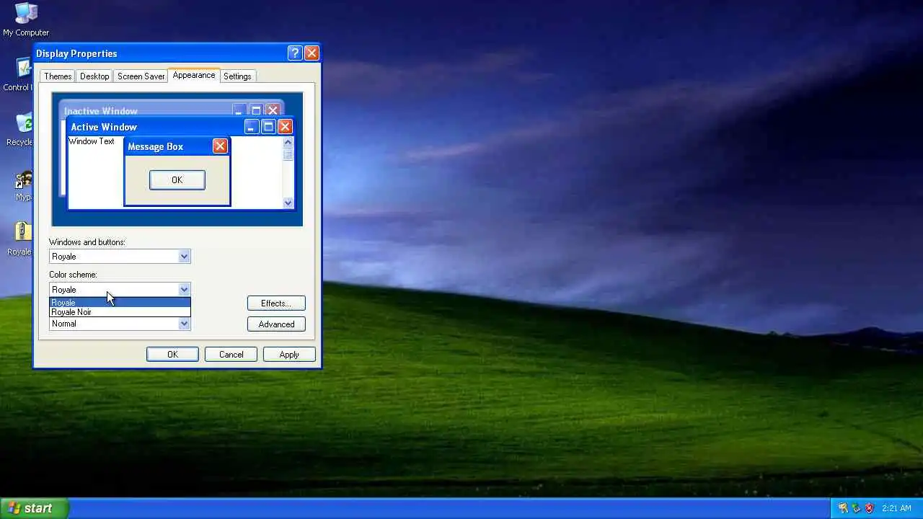Switch to the Screen Saver tab

pyautogui.click(x=141, y=76)
